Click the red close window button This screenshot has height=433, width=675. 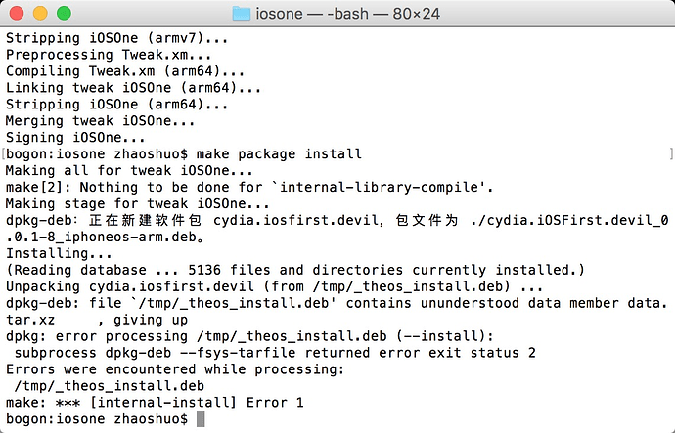pyautogui.click(x=17, y=14)
